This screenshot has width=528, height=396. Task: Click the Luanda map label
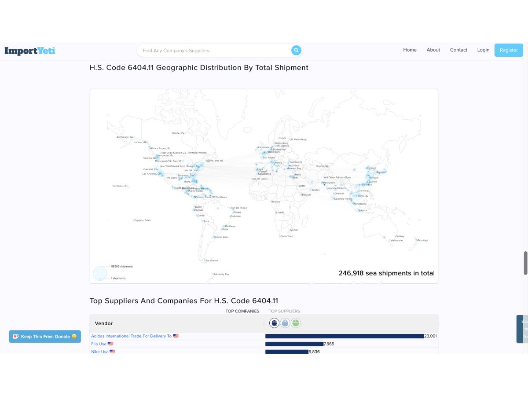(x=280, y=213)
